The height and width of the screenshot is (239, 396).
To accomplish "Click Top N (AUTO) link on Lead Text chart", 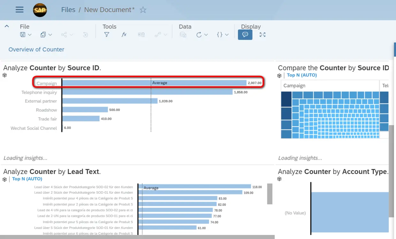I will click(27, 179).
